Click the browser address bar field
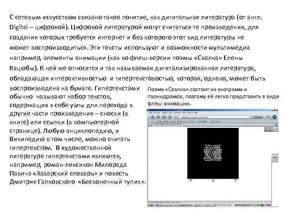The image size is (285, 213). pyautogui.click(x=215, y=117)
